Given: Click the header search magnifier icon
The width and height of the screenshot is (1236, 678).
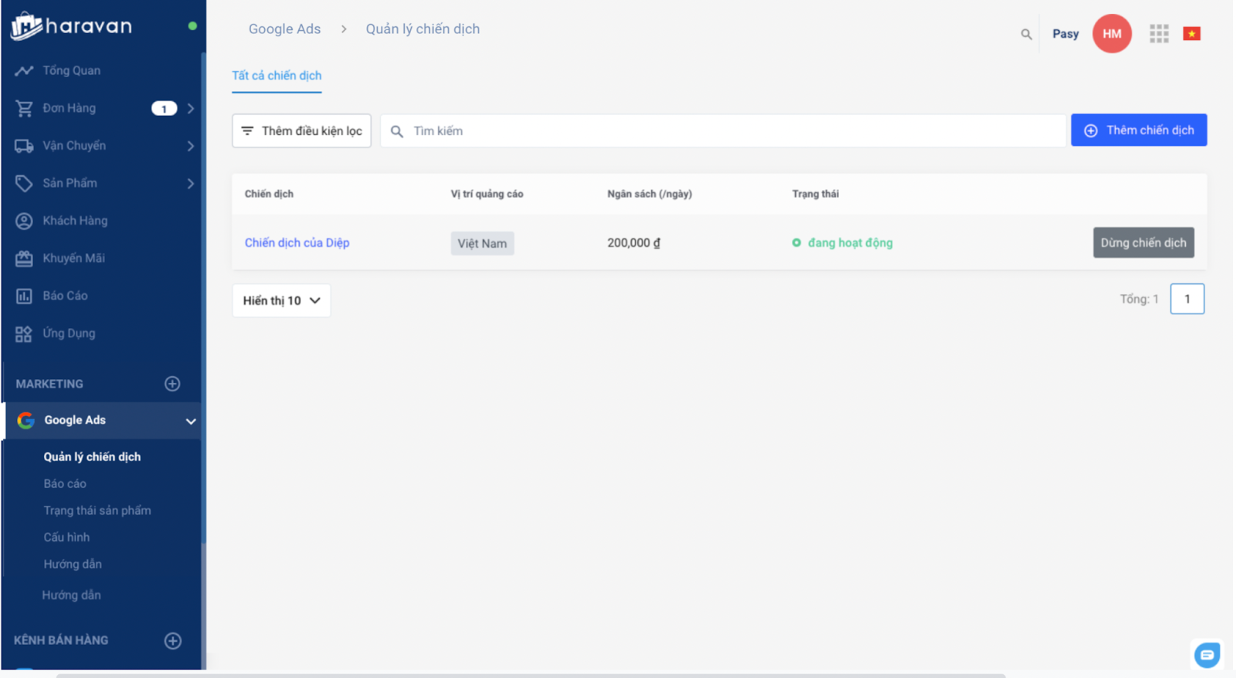Looking at the screenshot, I should (1026, 34).
